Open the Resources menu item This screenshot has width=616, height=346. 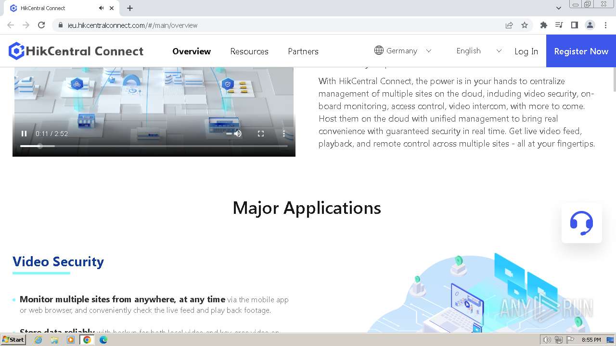tap(249, 51)
